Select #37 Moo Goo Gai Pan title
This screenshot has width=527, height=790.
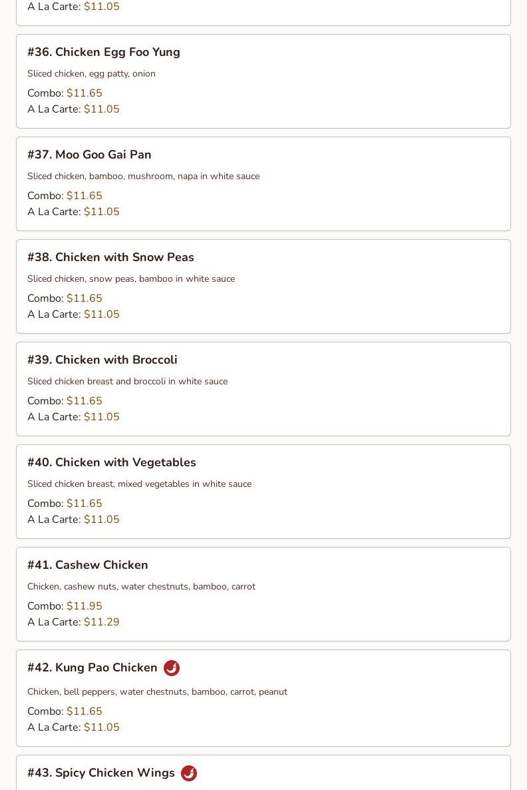tap(89, 155)
